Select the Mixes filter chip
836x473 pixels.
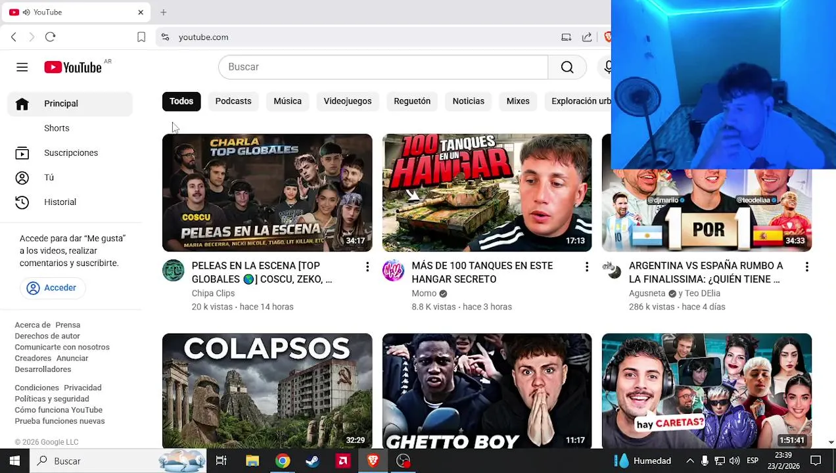(x=518, y=101)
